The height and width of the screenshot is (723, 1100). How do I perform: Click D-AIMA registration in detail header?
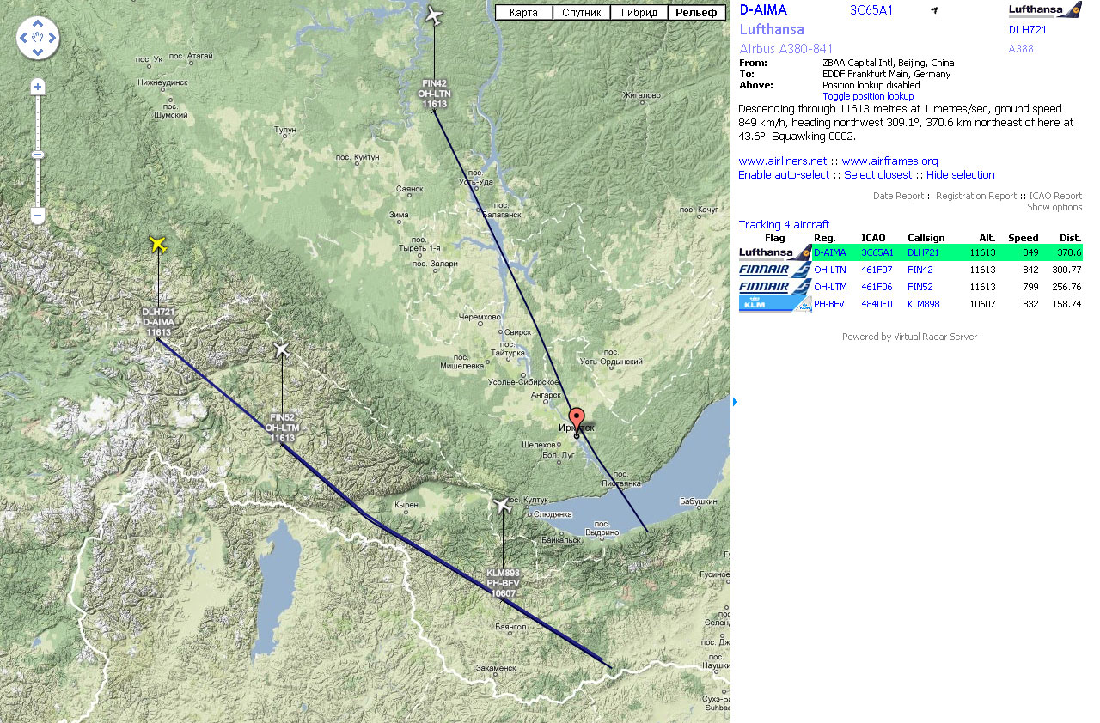pyautogui.click(x=763, y=10)
